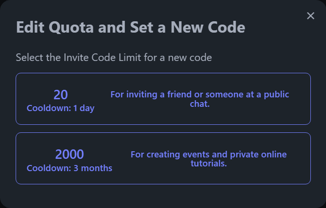Image resolution: width=326 pixels, height=208 pixels.
Task: Click the large number 20
Action: [61, 95]
